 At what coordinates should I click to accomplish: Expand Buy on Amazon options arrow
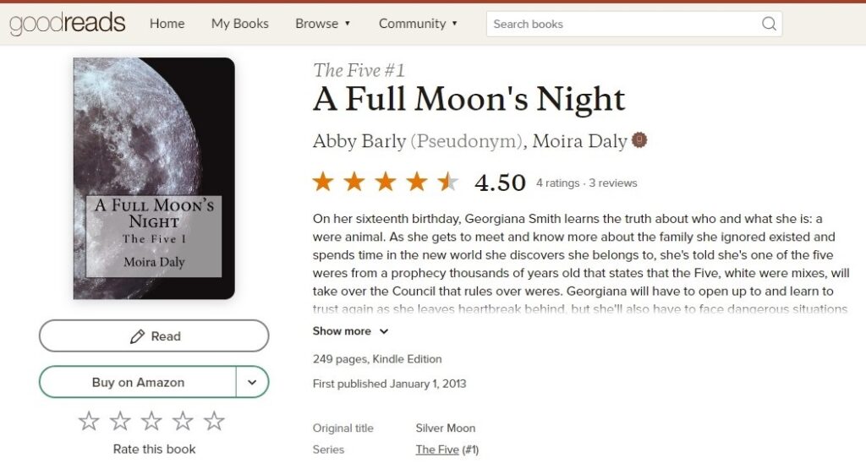coord(252,382)
